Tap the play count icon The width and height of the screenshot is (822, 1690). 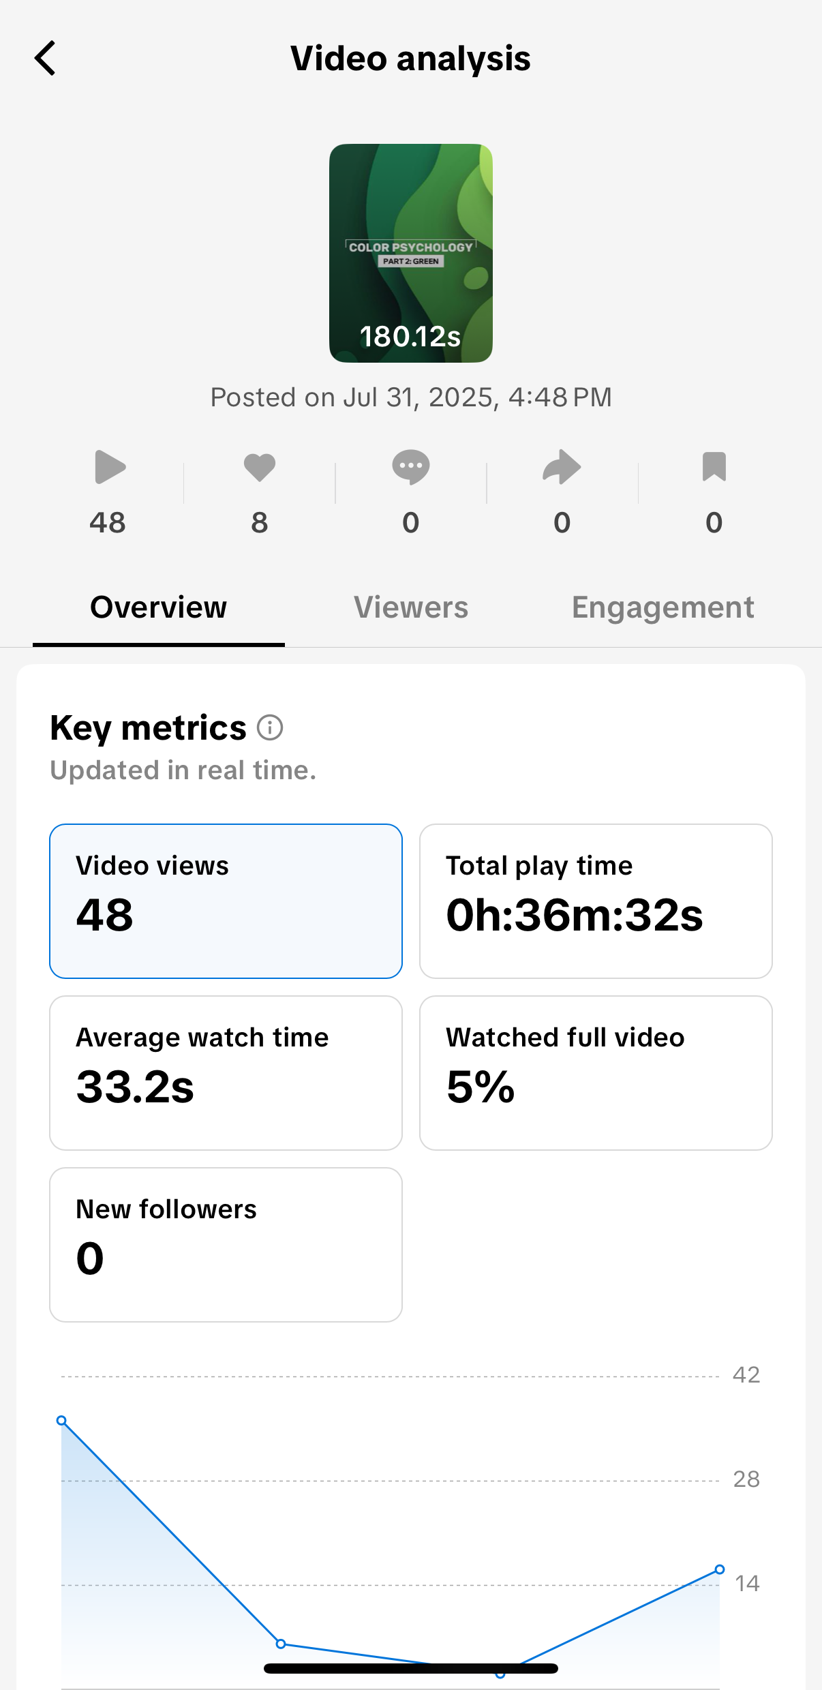(109, 468)
